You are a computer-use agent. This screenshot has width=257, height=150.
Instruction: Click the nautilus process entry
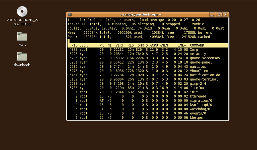point(198,67)
